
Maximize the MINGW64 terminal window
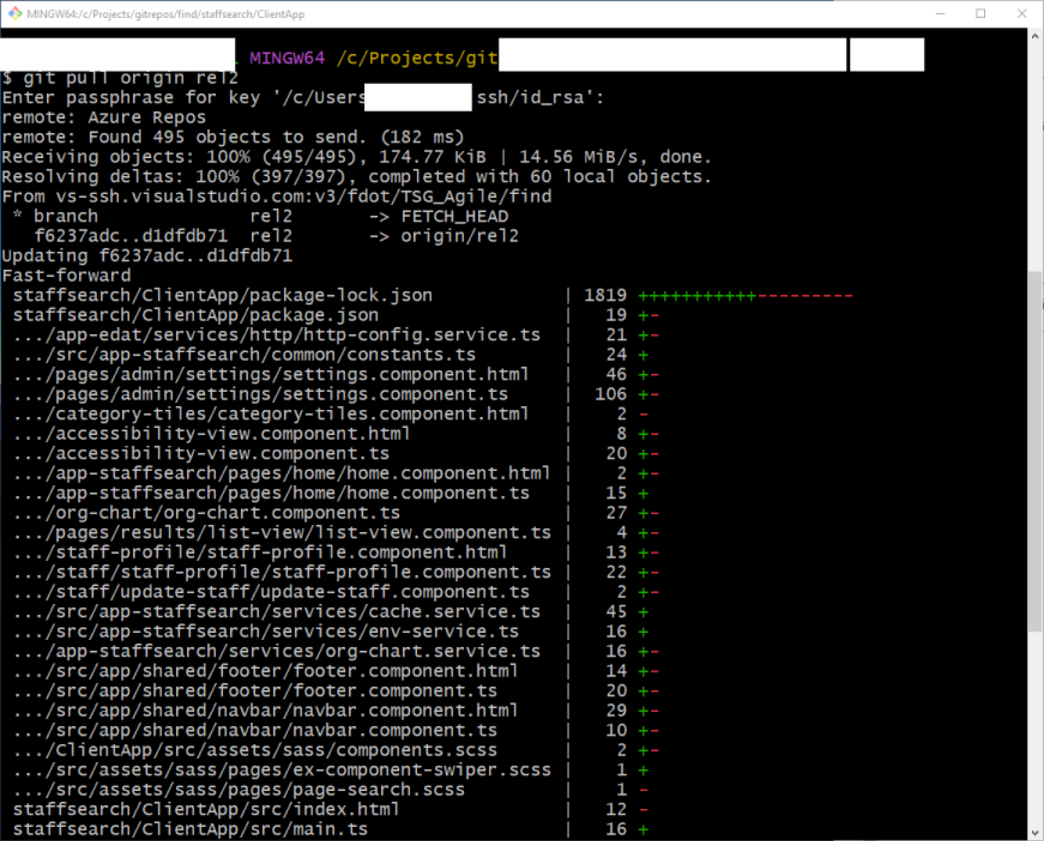coord(980,14)
